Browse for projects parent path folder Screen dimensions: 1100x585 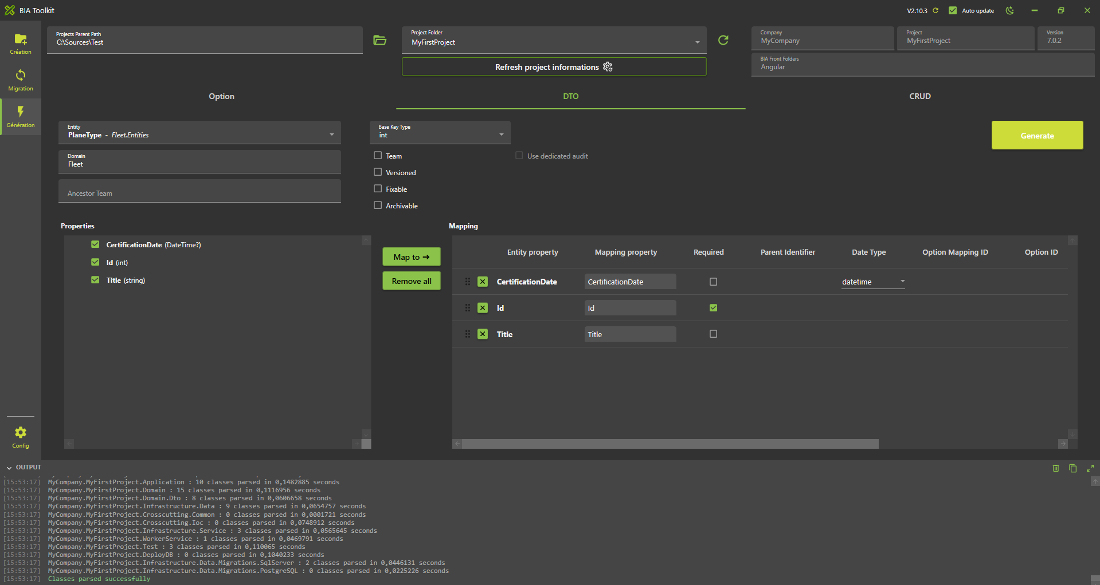point(379,40)
